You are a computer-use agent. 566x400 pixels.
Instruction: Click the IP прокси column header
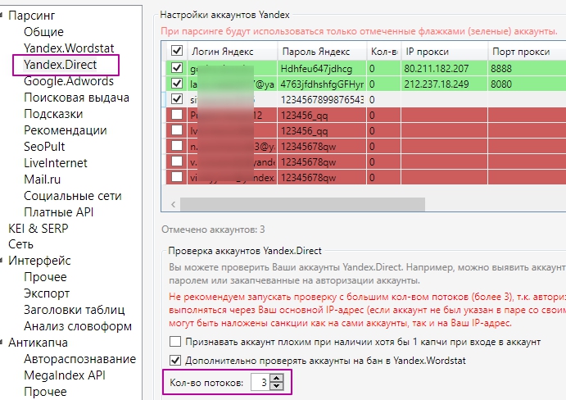(442, 51)
